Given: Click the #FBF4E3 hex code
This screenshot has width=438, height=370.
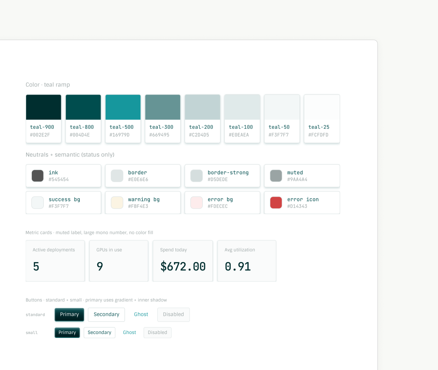Looking at the screenshot, I should [138, 206].
